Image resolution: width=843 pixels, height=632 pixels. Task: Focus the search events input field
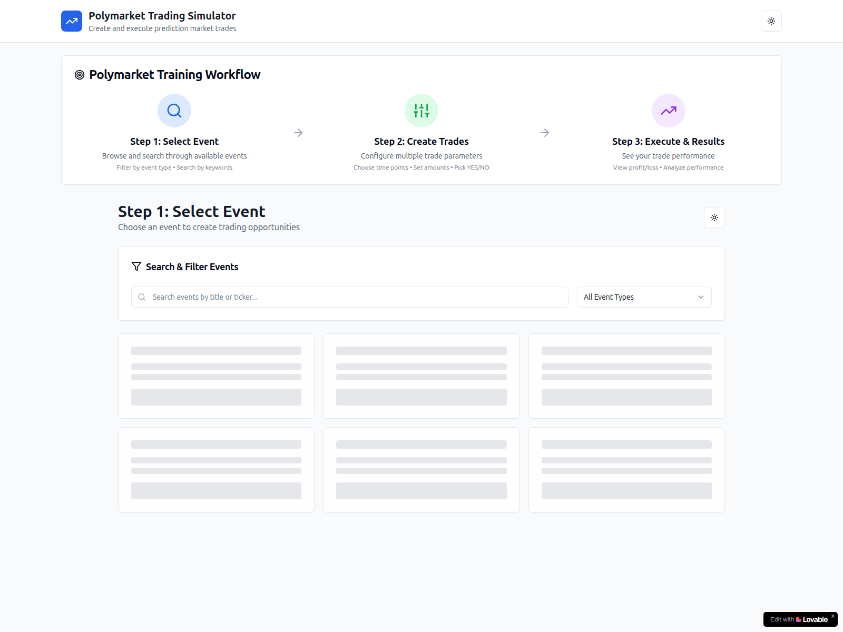click(x=350, y=297)
